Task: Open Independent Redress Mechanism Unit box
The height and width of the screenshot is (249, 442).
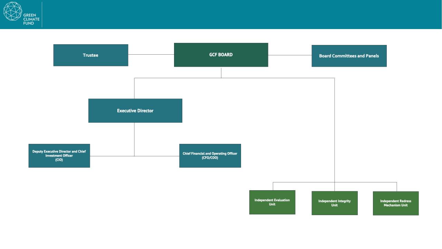Action: click(x=396, y=203)
